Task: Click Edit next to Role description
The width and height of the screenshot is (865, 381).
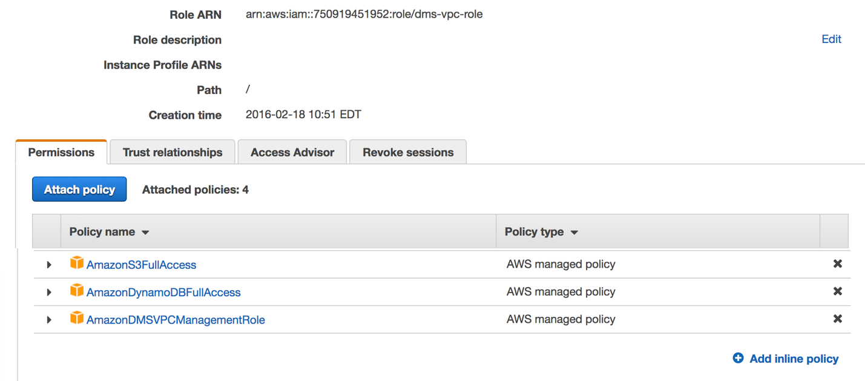Action: pos(831,39)
